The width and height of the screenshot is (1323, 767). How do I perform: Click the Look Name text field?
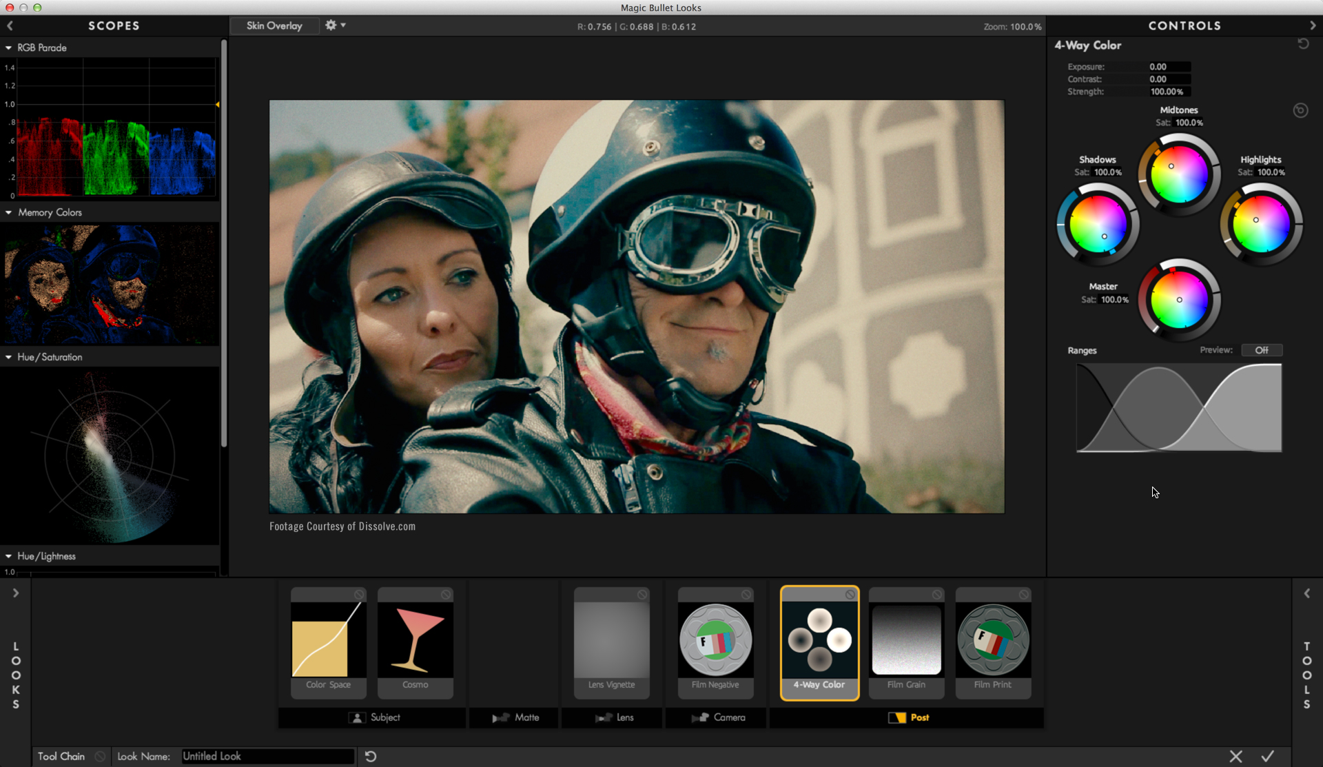pos(267,757)
